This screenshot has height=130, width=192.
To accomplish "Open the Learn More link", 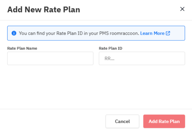I will [x=152, y=33].
